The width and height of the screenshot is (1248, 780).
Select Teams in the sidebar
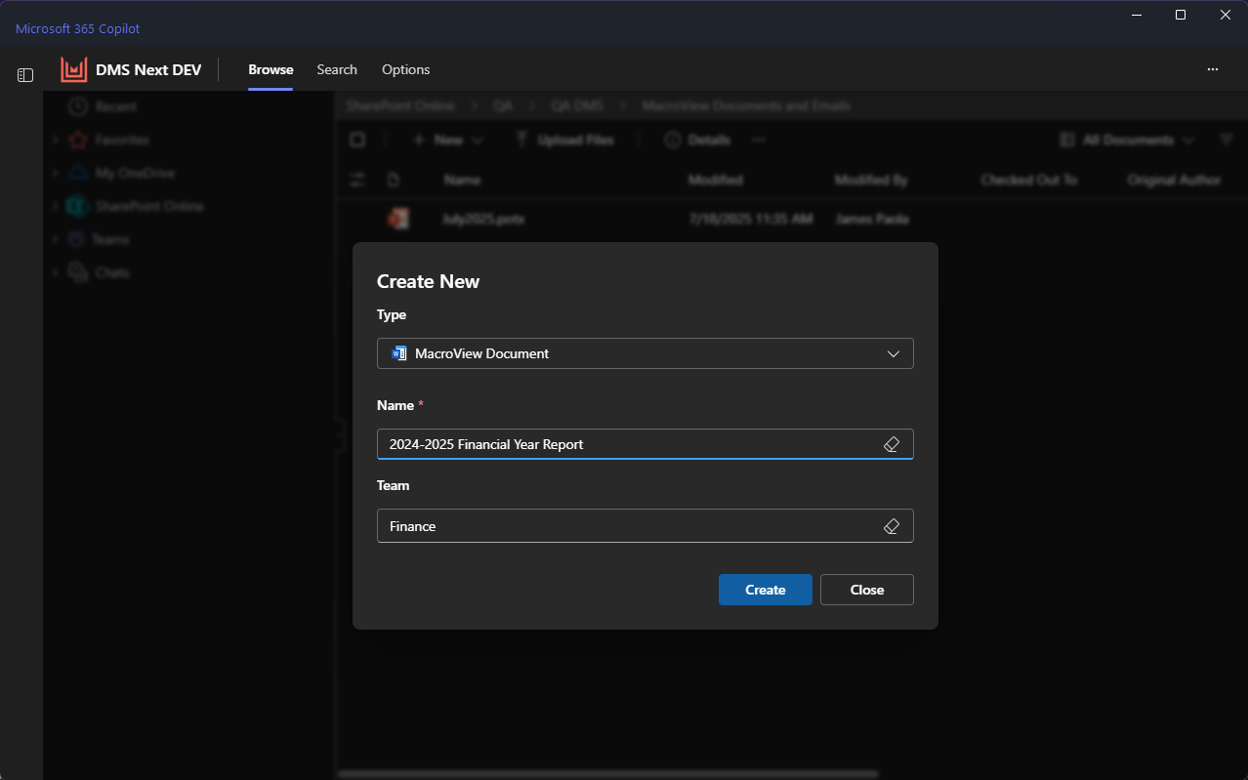click(x=110, y=239)
